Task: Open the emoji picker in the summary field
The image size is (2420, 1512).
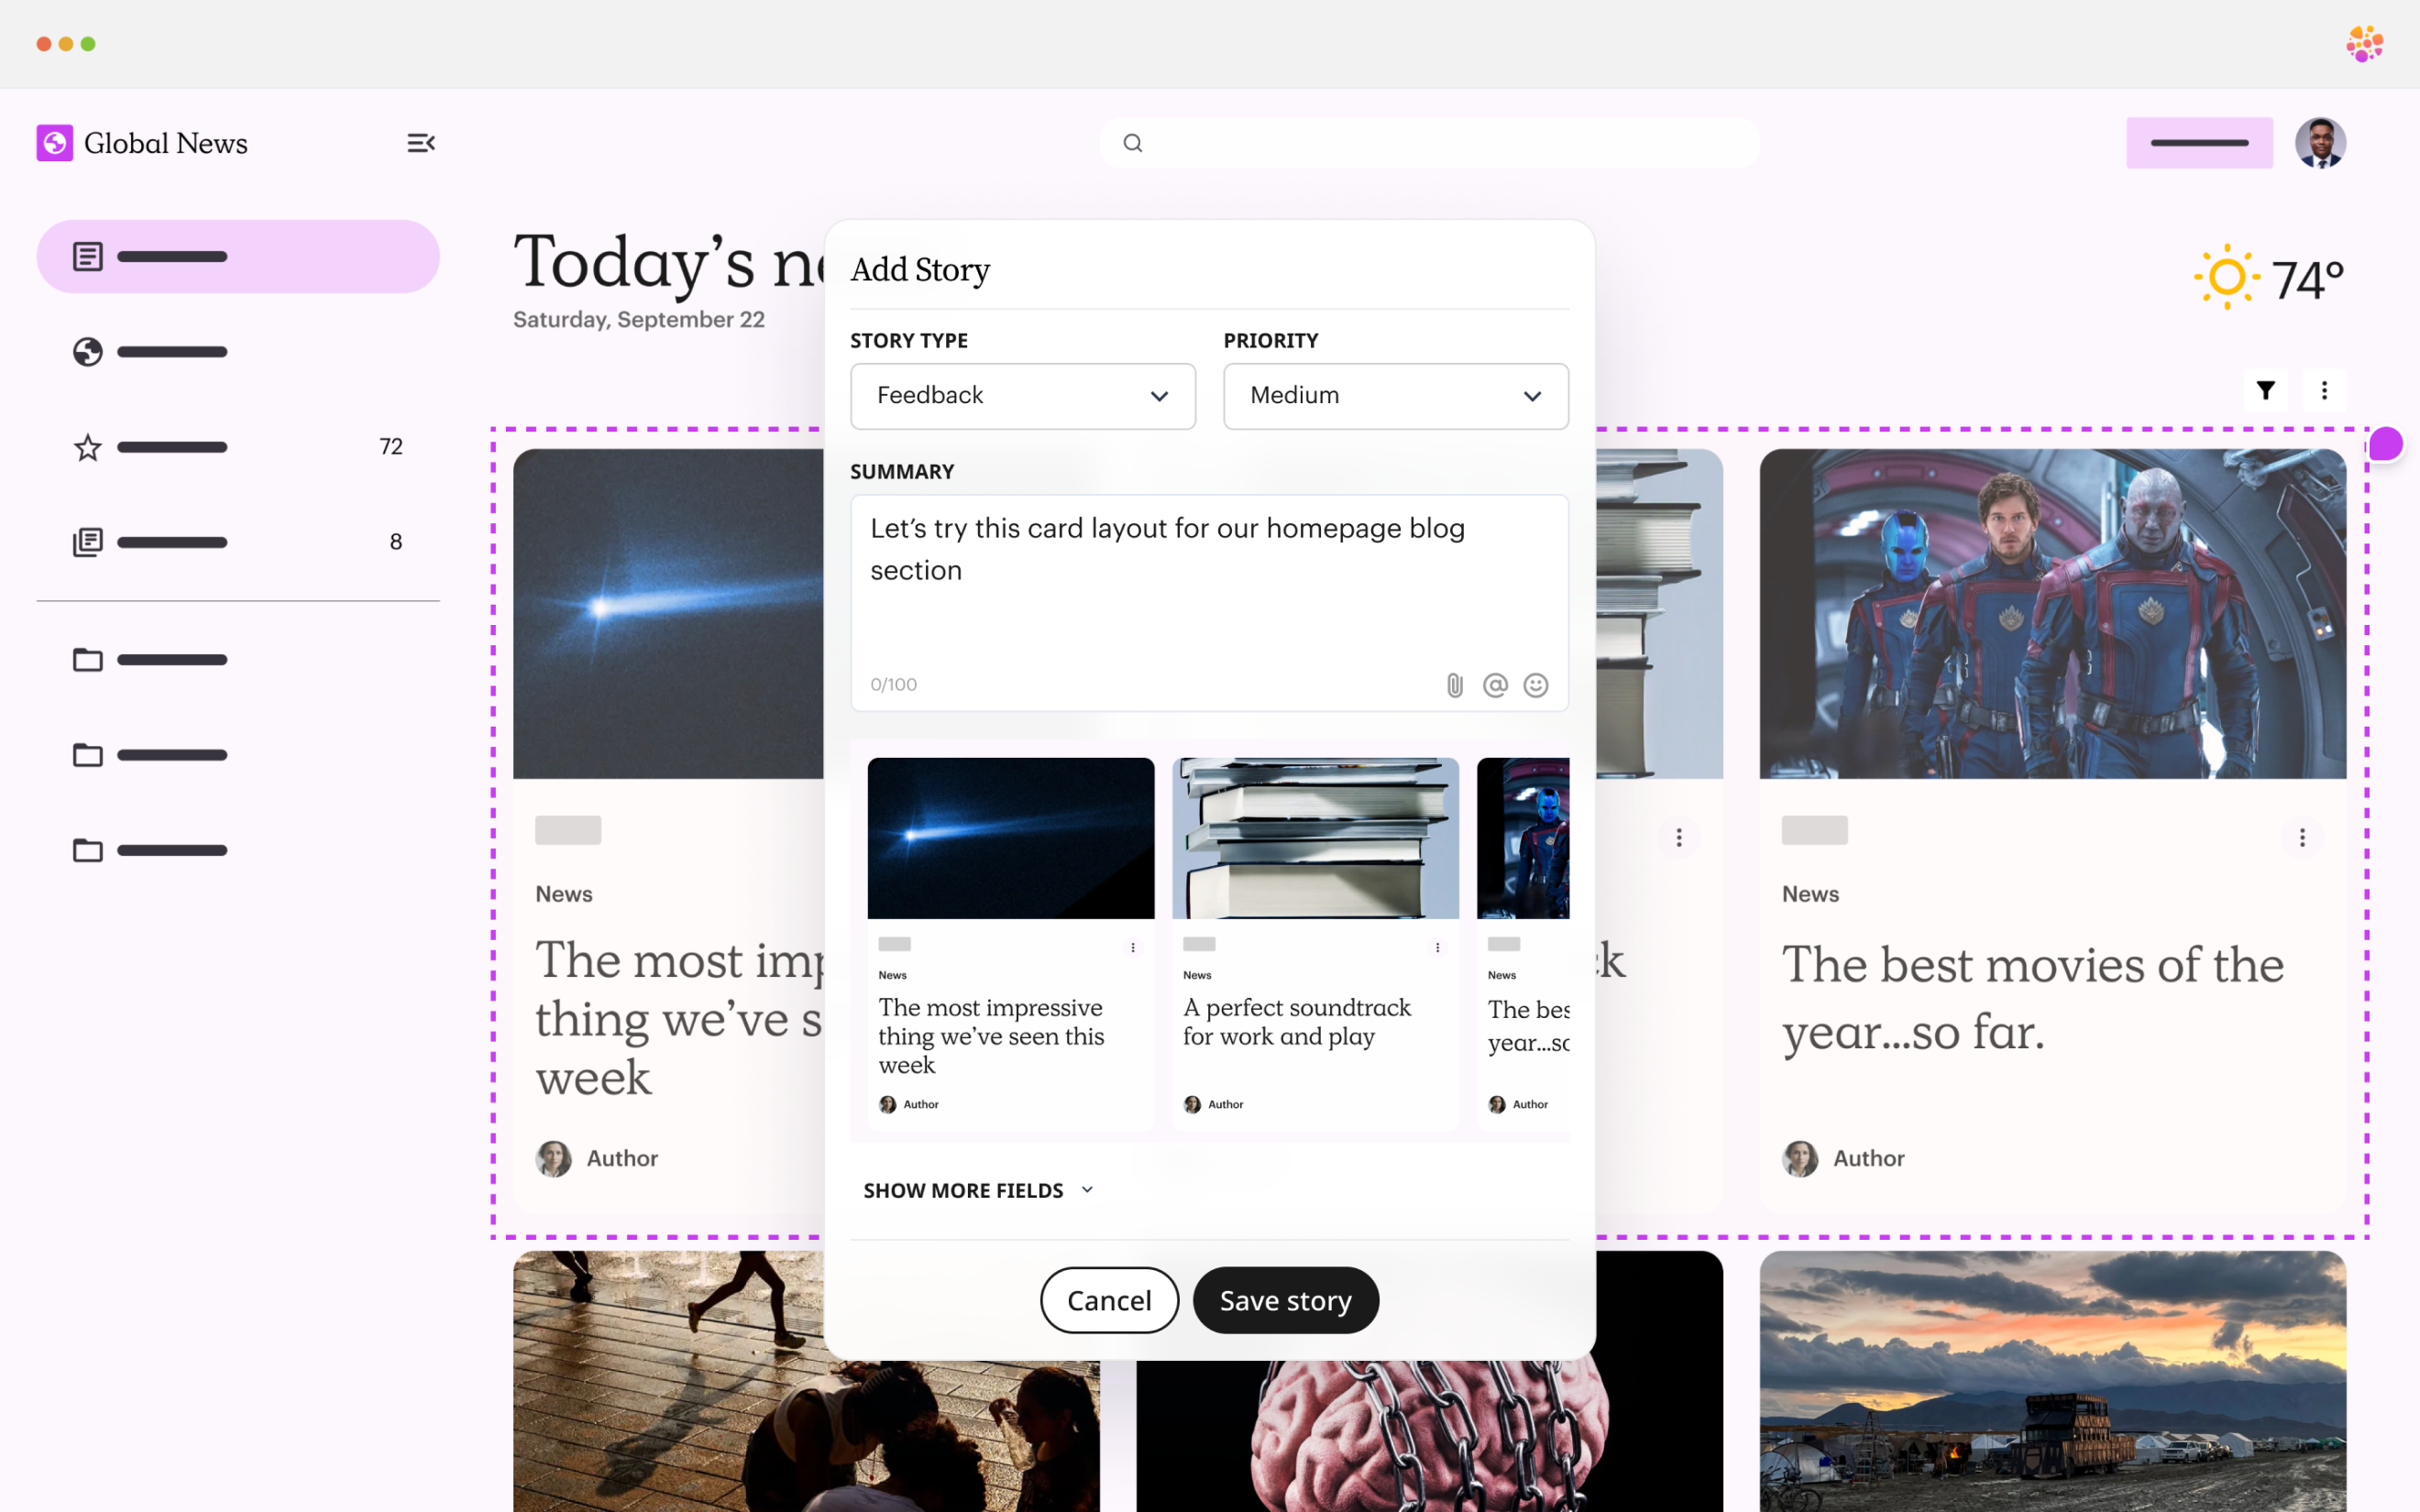Action: click(1536, 684)
